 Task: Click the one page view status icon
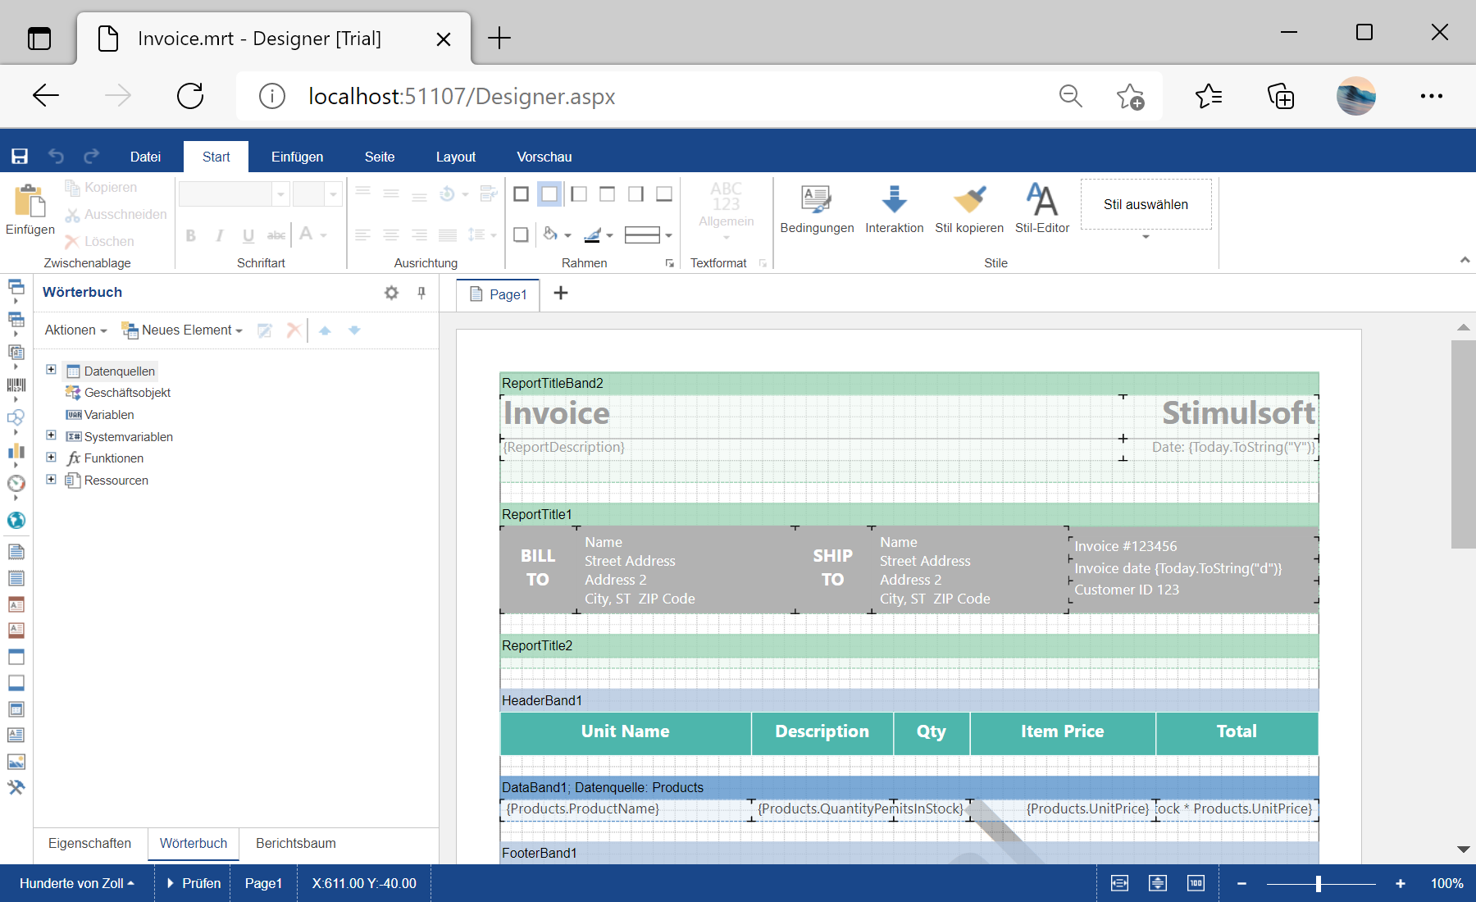coord(1158,883)
